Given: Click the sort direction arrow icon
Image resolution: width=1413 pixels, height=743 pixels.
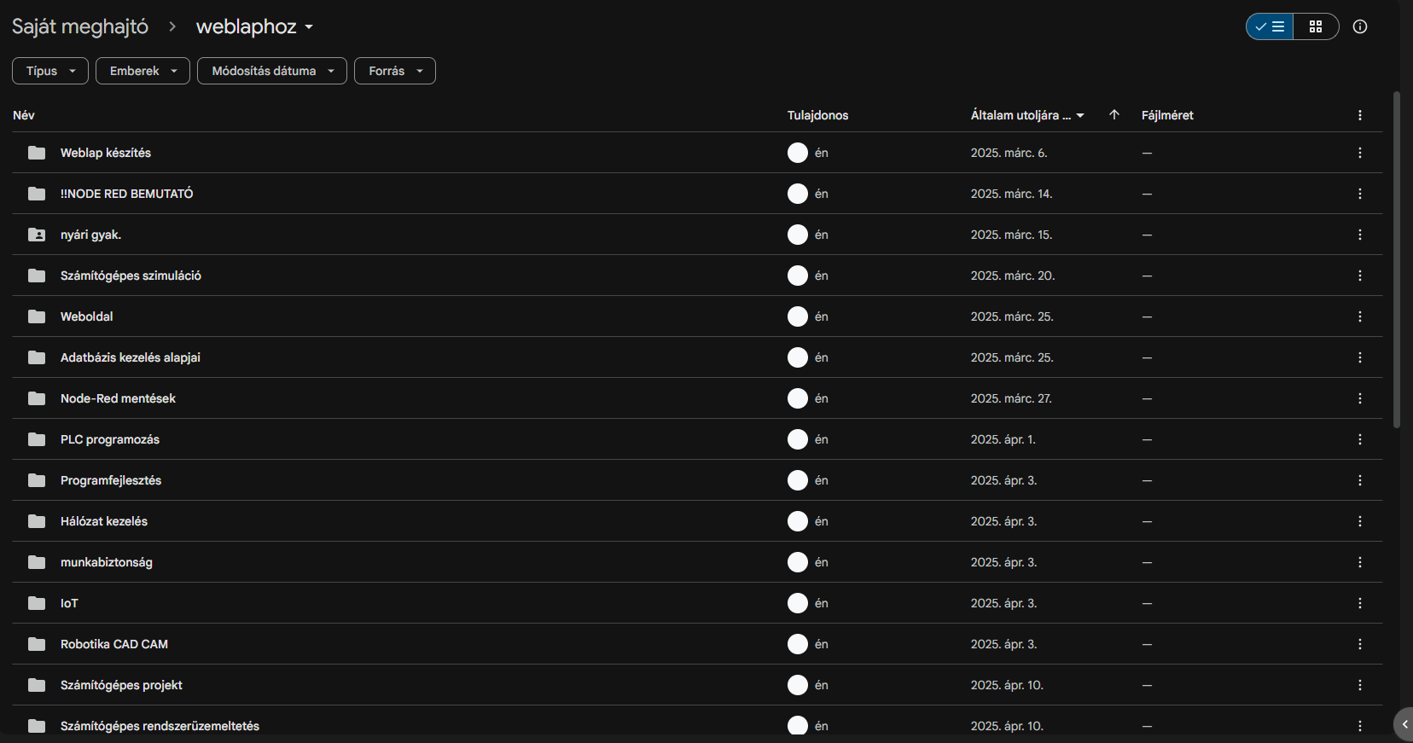Looking at the screenshot, I should [1114, 115].
